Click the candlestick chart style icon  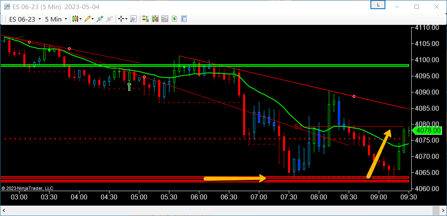(75, 19)
